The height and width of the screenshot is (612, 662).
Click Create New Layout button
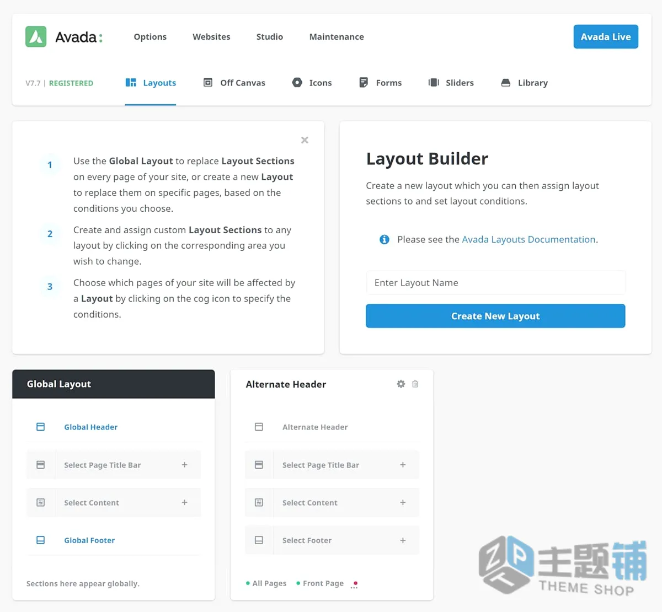coord(495,316)
